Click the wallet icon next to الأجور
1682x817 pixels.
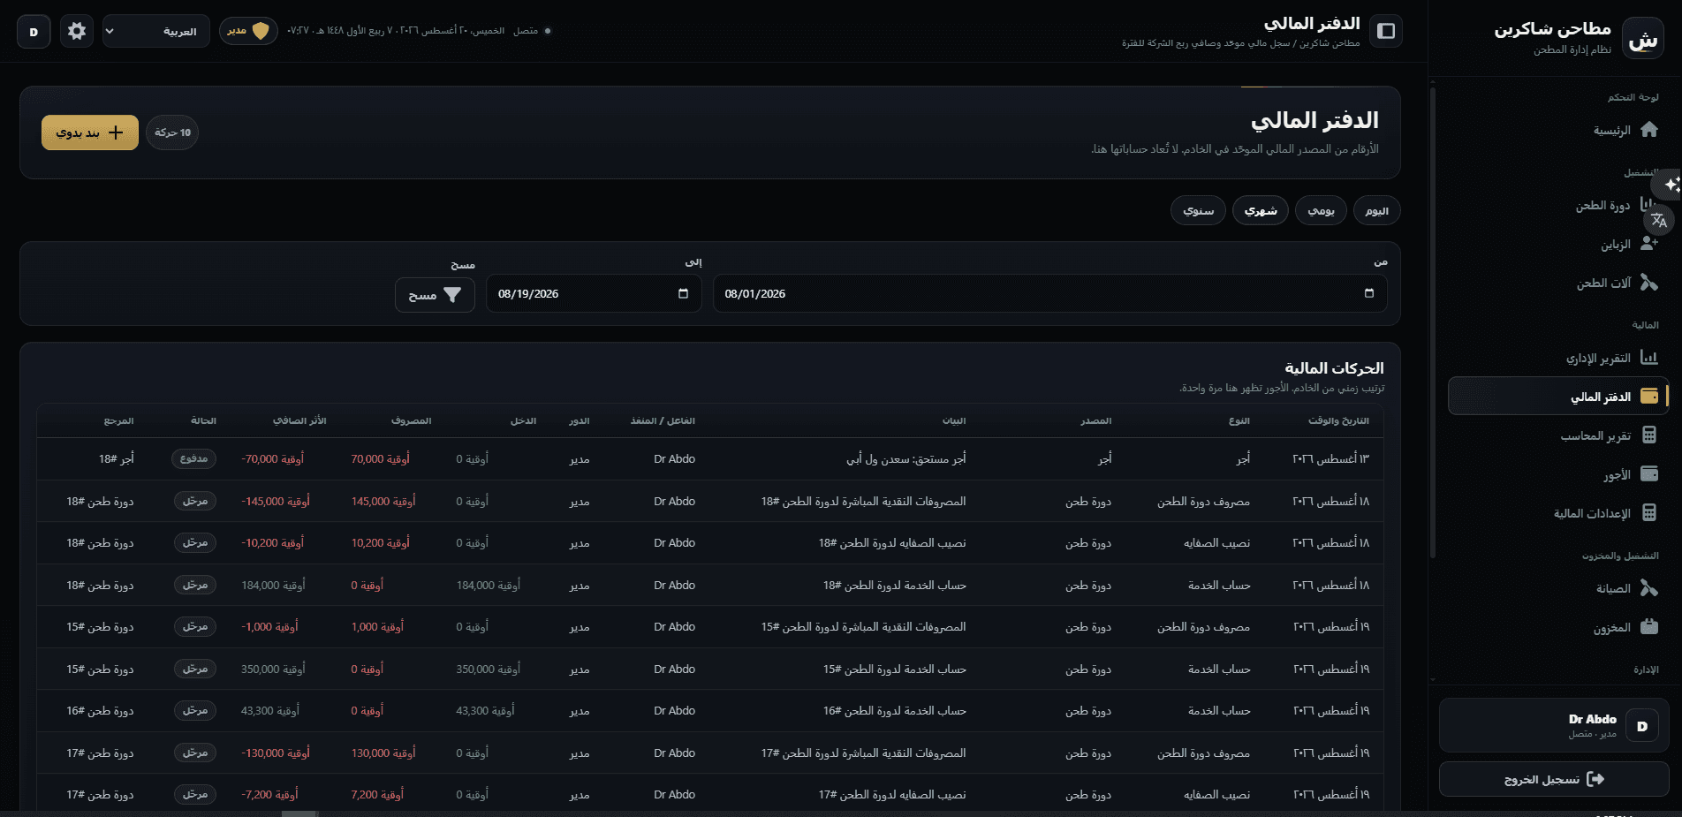pyautogui.click(x=1648, y=474)
